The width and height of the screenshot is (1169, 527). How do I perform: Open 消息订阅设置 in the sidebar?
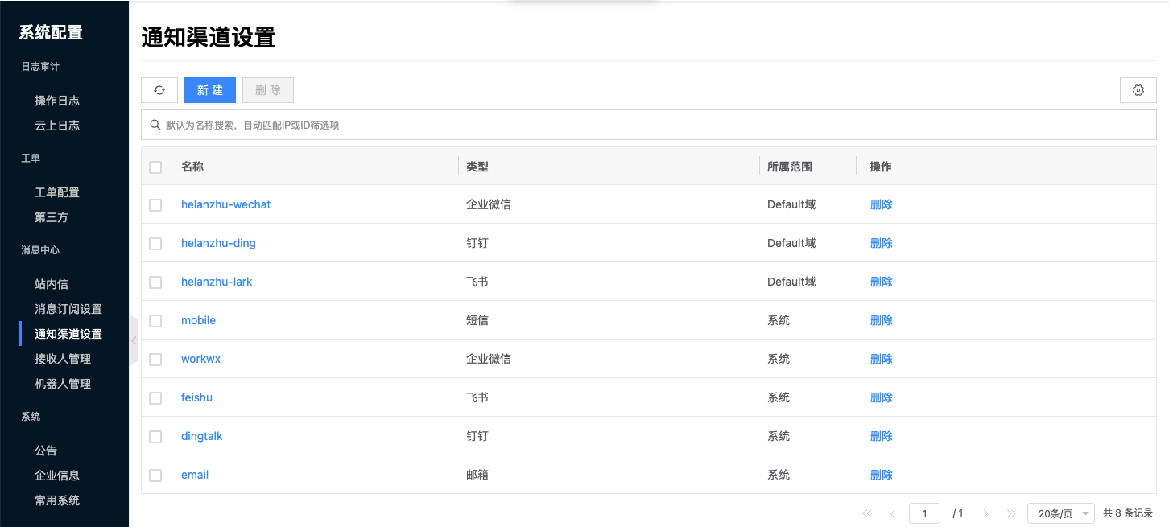(x=68, y=309)
